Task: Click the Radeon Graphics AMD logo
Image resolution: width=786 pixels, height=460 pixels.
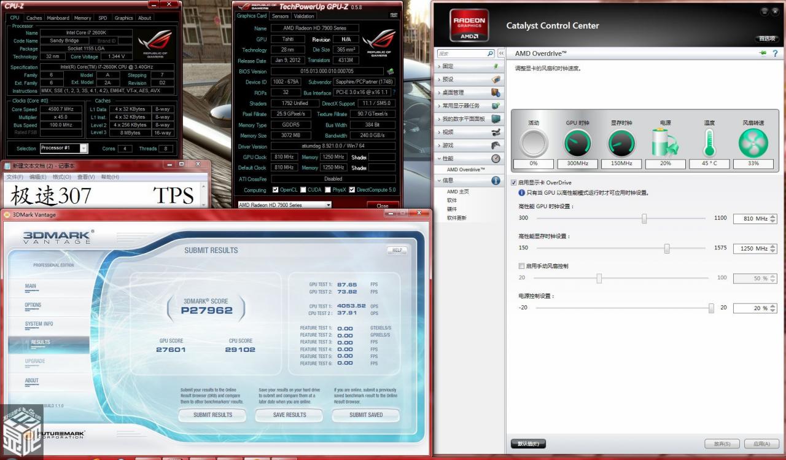Action: click(469, 25)
